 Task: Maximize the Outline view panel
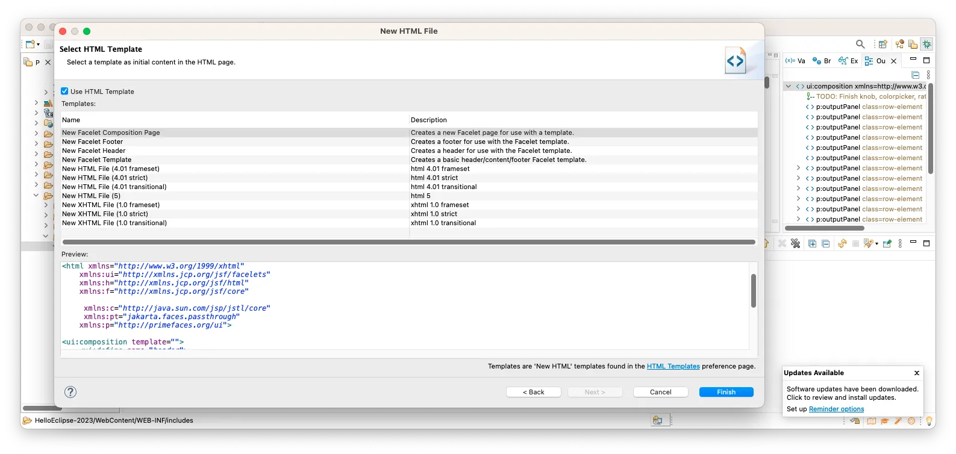[926, 60]
